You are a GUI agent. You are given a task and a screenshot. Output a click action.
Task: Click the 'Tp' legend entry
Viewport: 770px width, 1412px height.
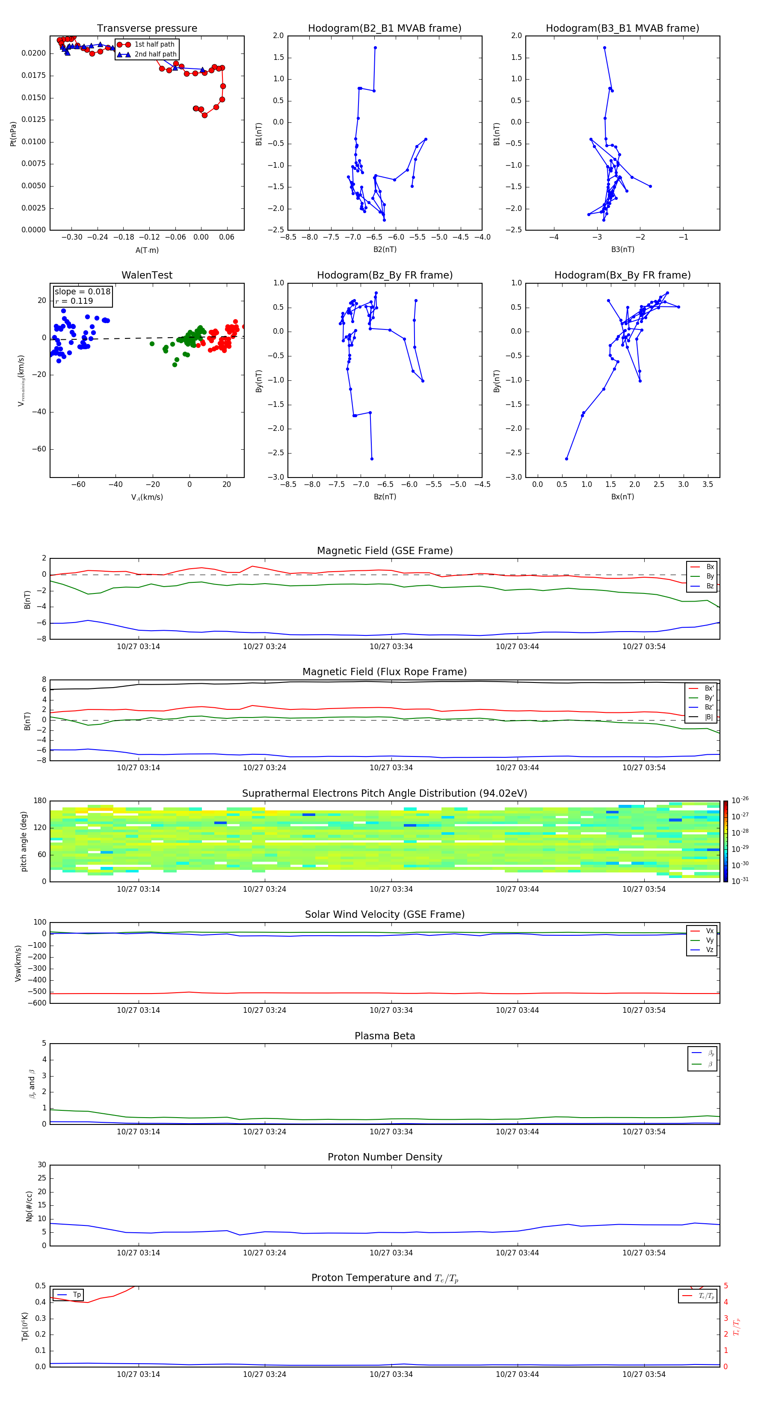[68, 1295]
